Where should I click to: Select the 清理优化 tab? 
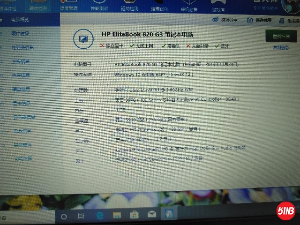(159, 6)
